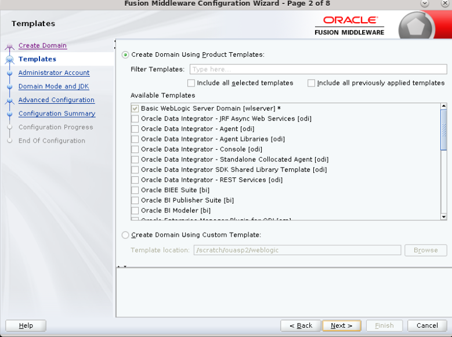Click the Domain Mode and JDK bullet icon
The height and width of the screenshot is (337, 452).
tap(9, 86)
